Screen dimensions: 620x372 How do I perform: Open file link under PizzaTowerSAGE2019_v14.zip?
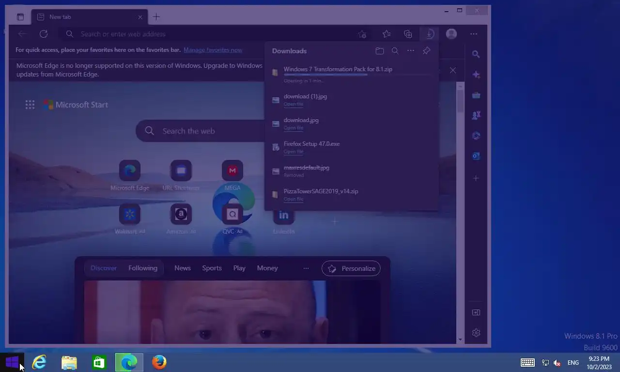(x=294, y=199)
